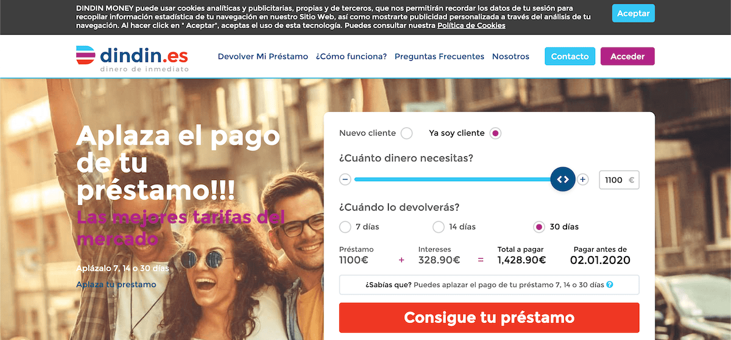Go to Preguntas Frecuentes

point(439,57)
